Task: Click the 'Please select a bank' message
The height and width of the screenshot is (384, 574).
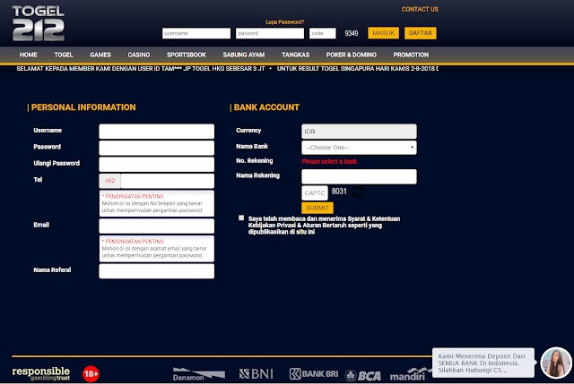Action: (x=329, y=161)
